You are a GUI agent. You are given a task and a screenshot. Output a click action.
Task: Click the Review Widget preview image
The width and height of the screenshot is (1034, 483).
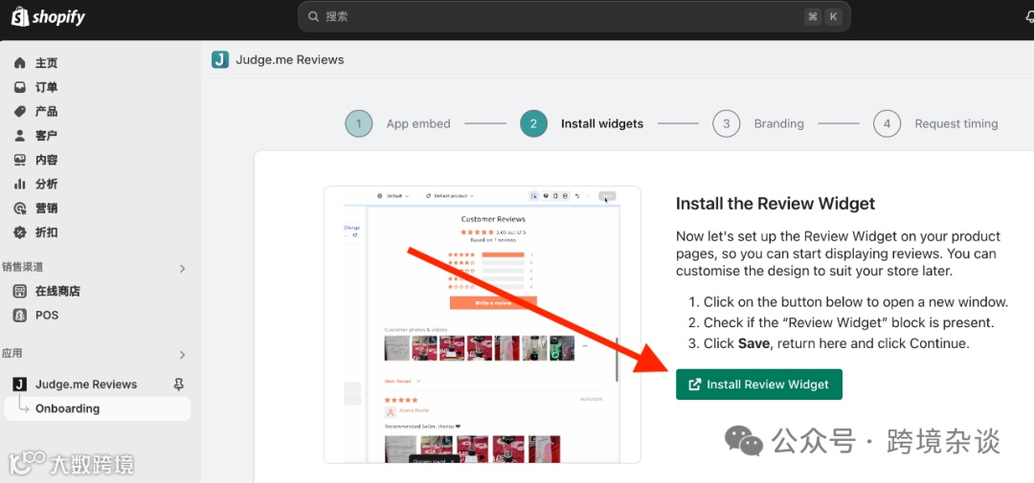point(482,324)
